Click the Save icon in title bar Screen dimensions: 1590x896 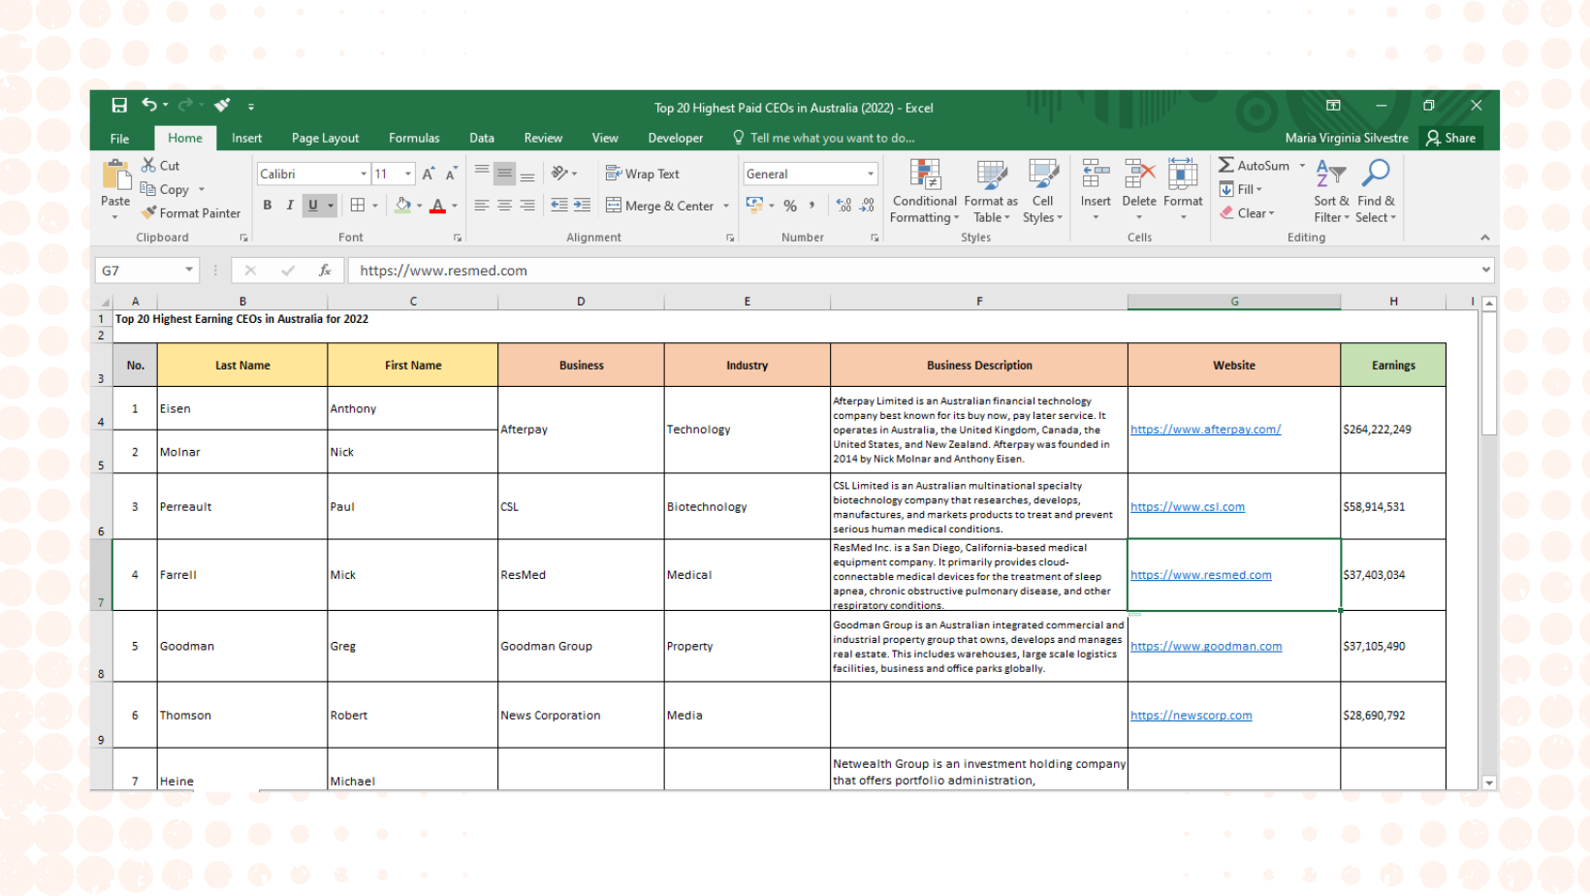pyautogui.click(x=119, y=106)
